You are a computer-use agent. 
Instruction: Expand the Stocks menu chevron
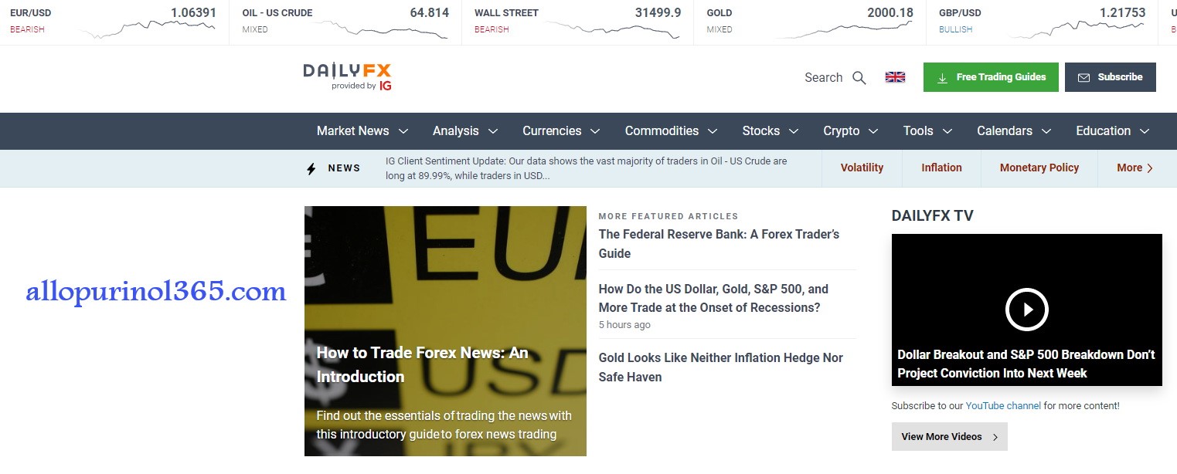(x=794, y=132)
